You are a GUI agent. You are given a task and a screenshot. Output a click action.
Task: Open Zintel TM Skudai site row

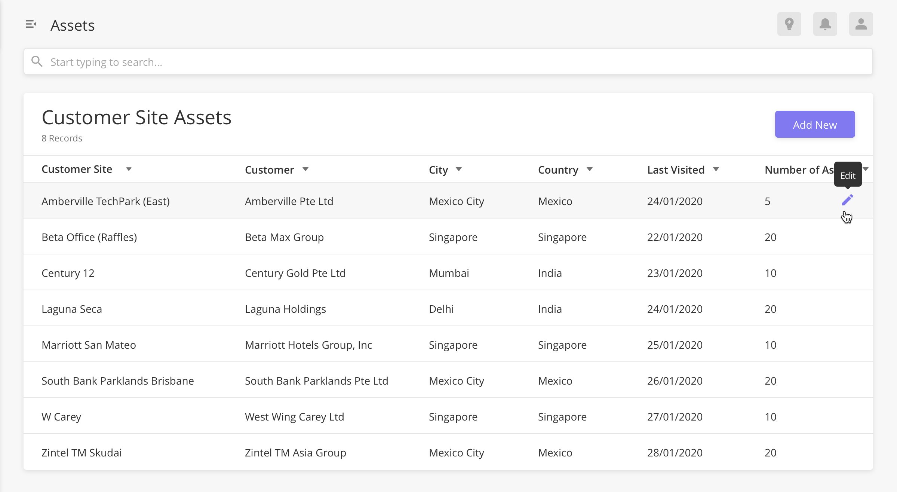[82, 453]
